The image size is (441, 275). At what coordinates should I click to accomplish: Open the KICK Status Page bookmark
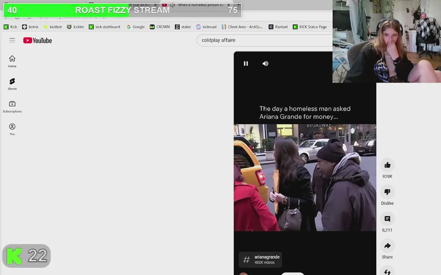tap(310, 27)
